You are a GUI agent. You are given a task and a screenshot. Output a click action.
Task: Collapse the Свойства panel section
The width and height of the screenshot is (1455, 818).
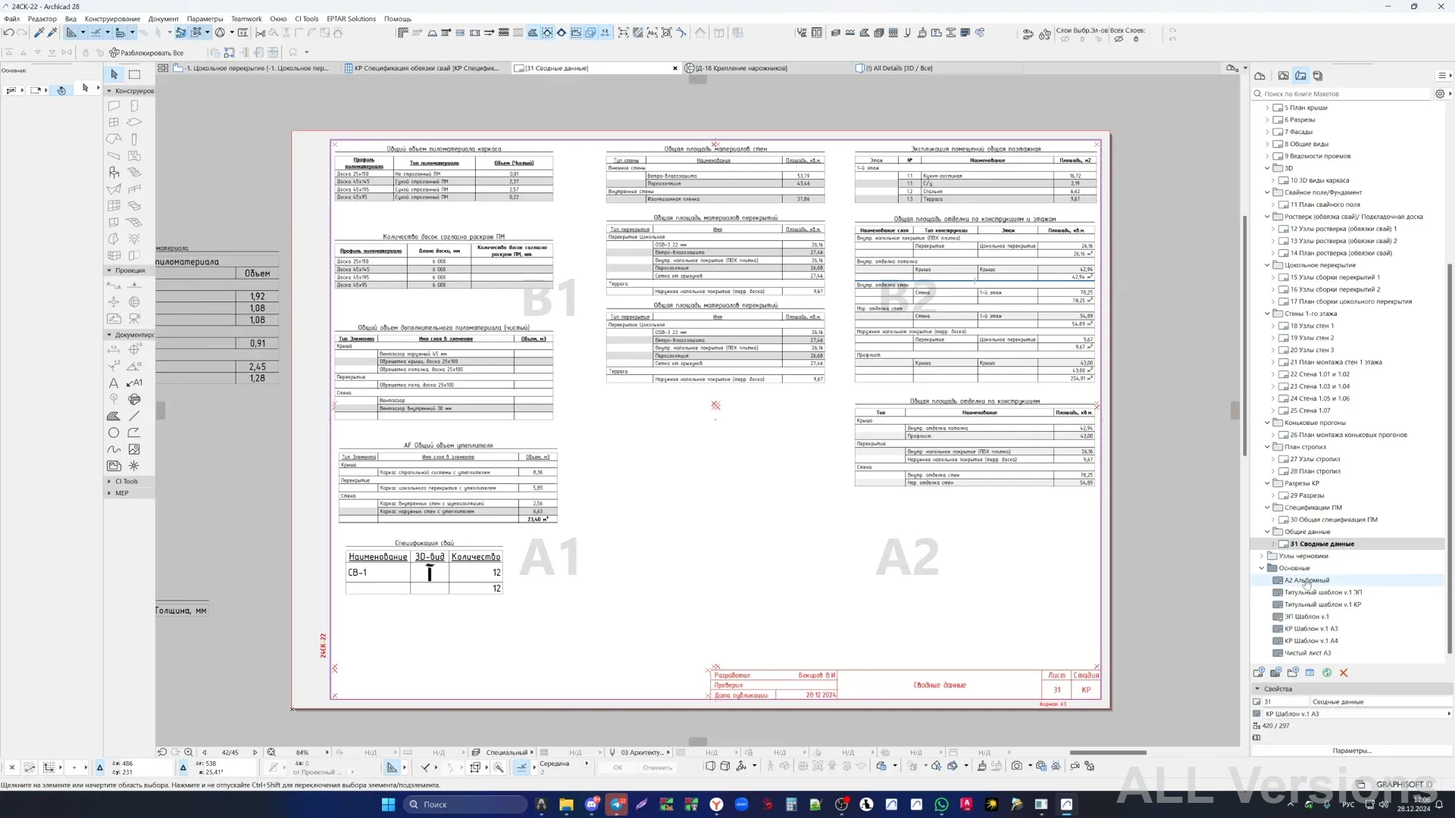[1257, 689]
